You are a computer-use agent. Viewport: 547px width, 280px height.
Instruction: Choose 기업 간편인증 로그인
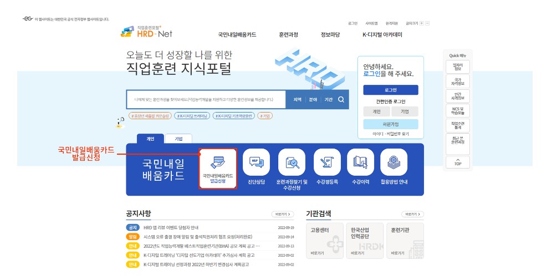405,111
